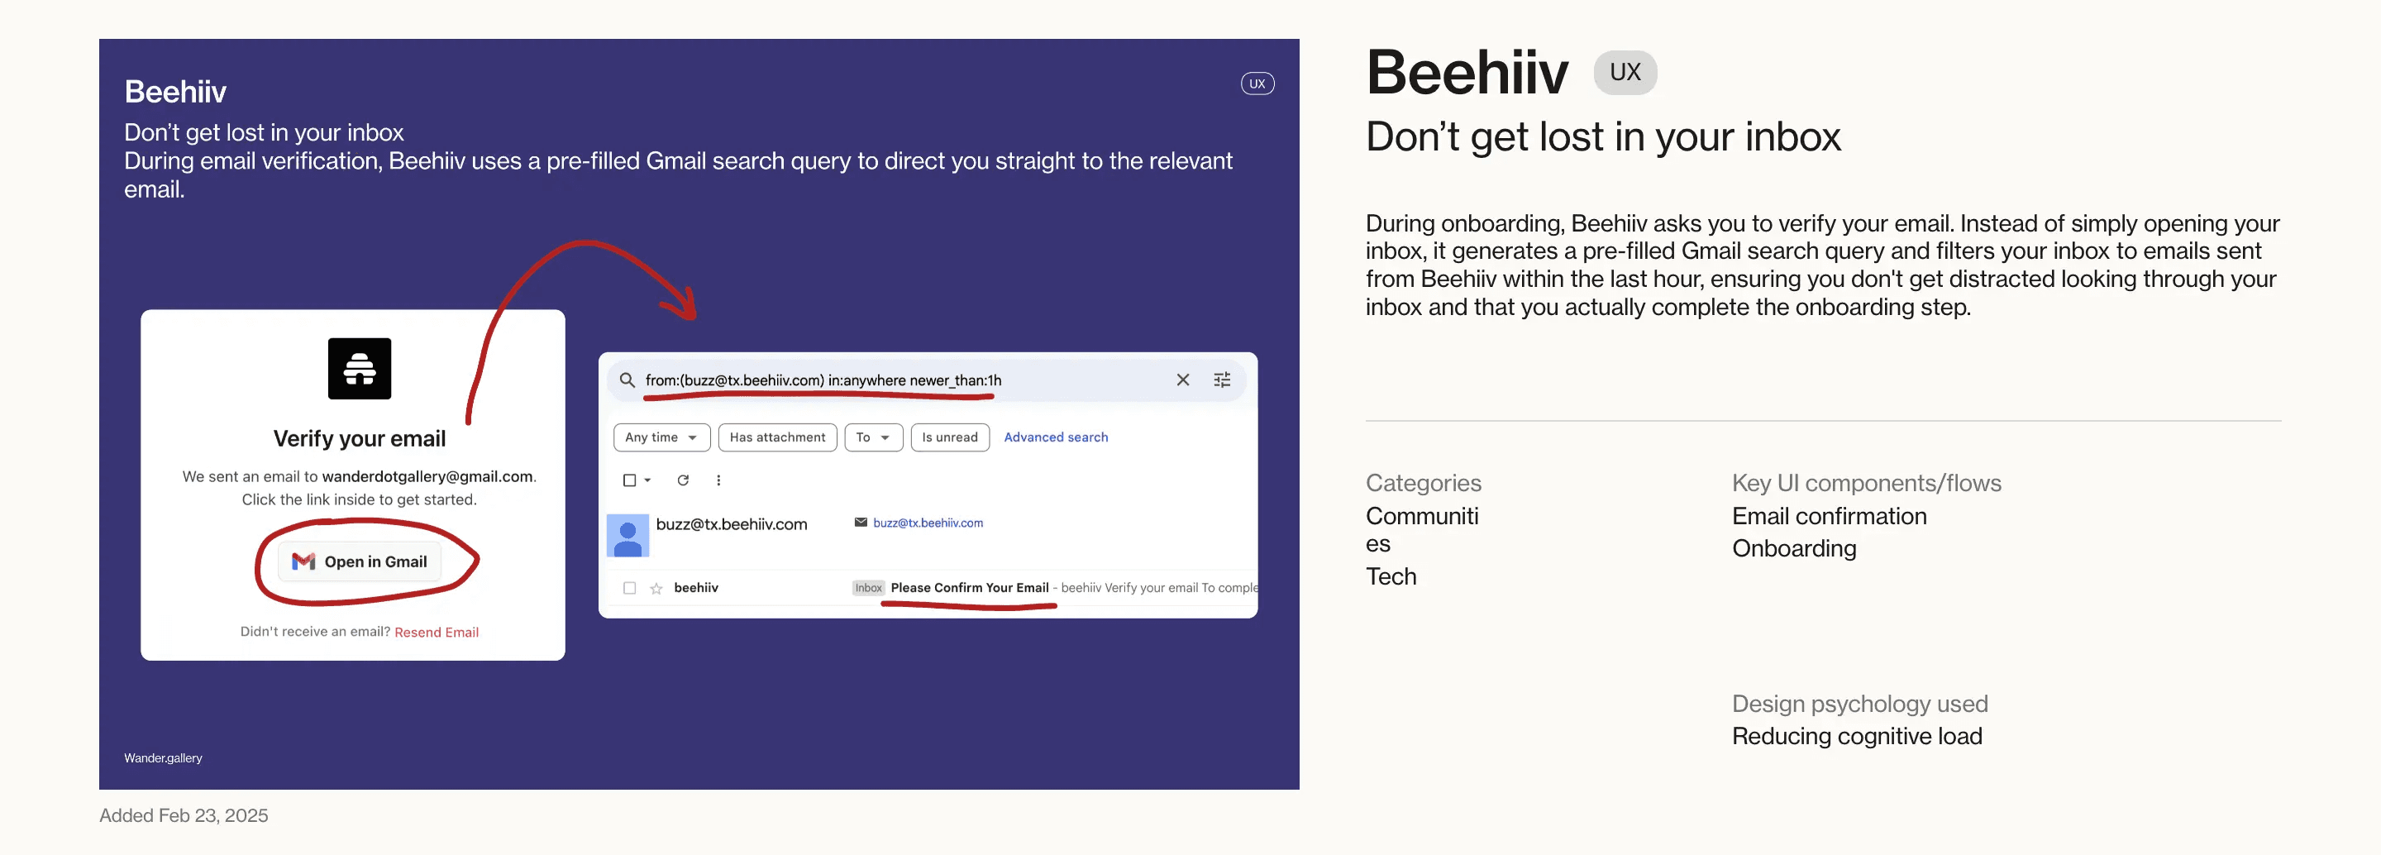The height and width of the screenshot is (855, 2381).
Task: Clear the Gmail search with the X icon
Action: coord(1182,380)
